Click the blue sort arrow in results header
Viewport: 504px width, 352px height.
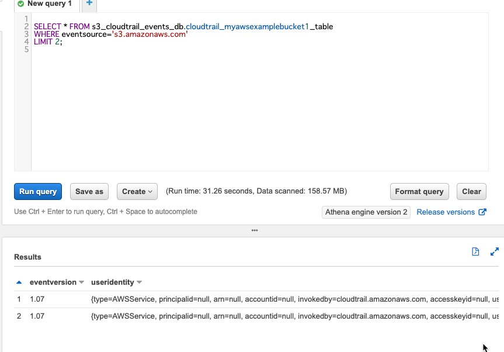coord(19,282)
